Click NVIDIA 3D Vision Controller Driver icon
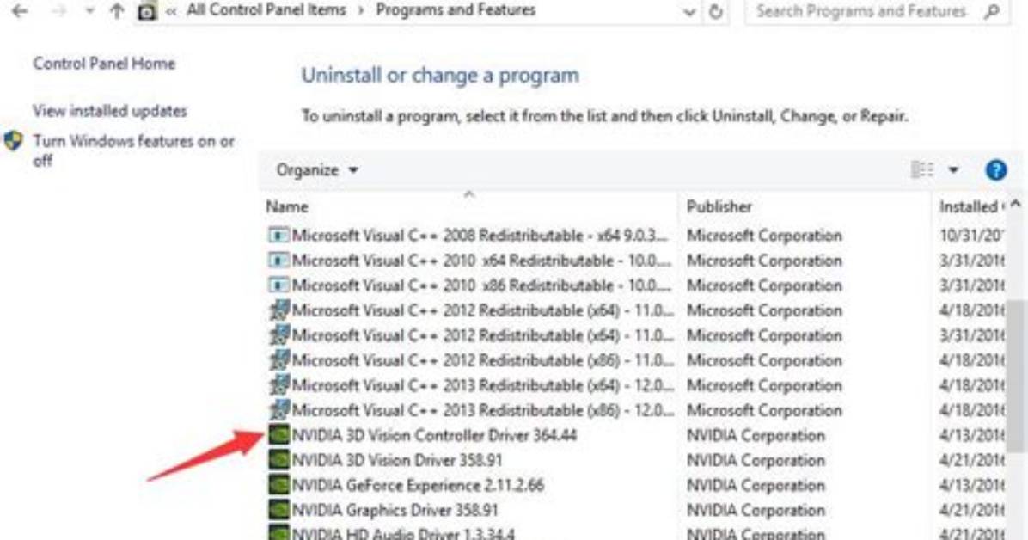1028x540 pixels. tap(279, 434)
